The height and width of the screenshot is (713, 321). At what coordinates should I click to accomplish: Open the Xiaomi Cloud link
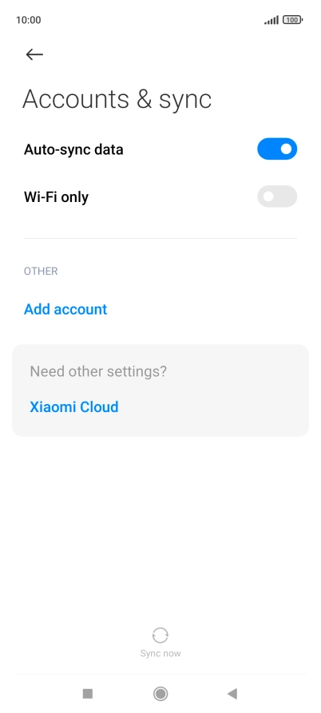pos(74,406)
